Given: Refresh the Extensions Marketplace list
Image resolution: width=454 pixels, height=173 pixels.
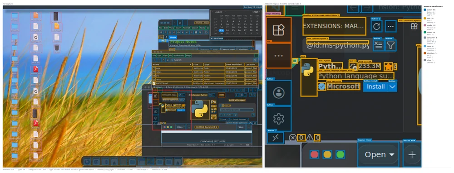Looking at the screenshot, I should click(180, 95).
